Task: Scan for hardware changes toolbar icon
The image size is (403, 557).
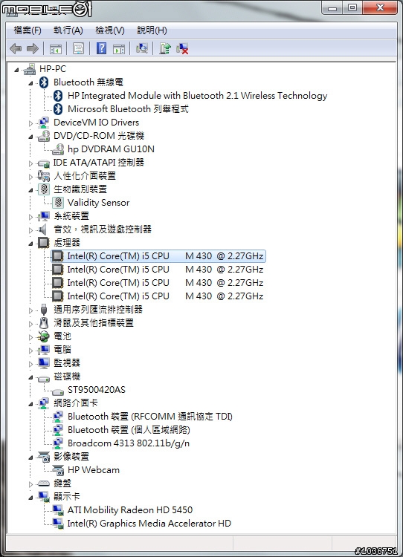Action: pos(141,48)
